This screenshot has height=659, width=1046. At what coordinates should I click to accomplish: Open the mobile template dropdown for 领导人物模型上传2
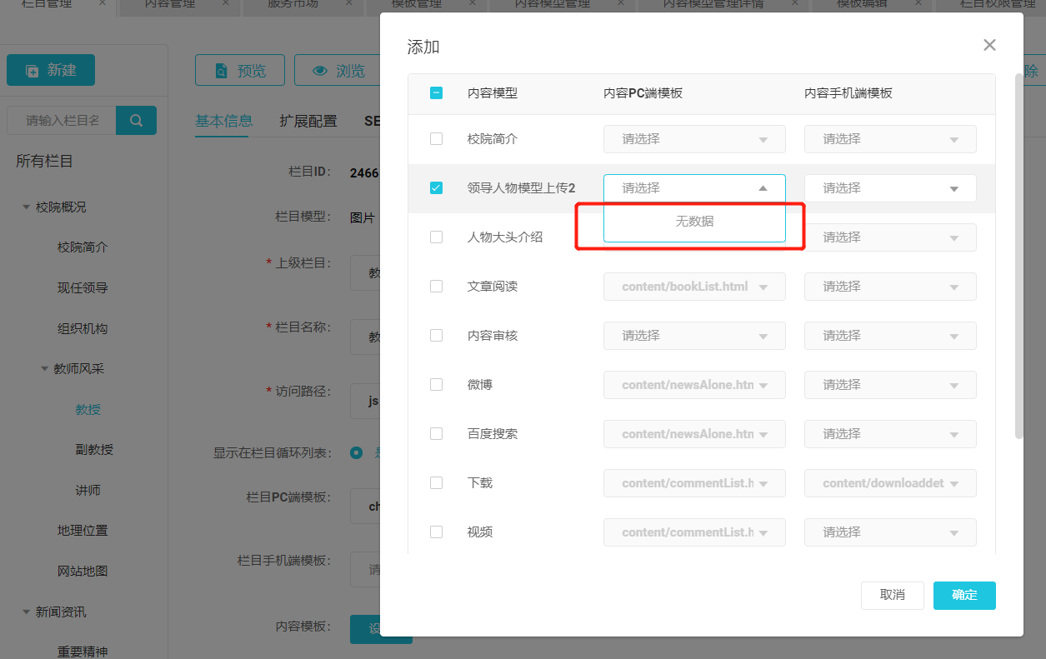[889, 188]
